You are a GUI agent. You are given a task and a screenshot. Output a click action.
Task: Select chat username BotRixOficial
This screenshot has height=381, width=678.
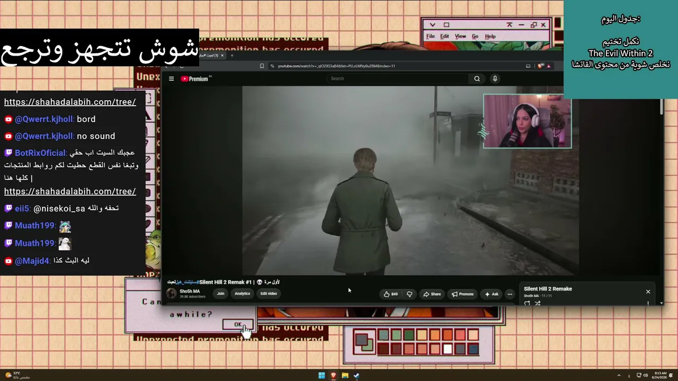tap(41, 153)
